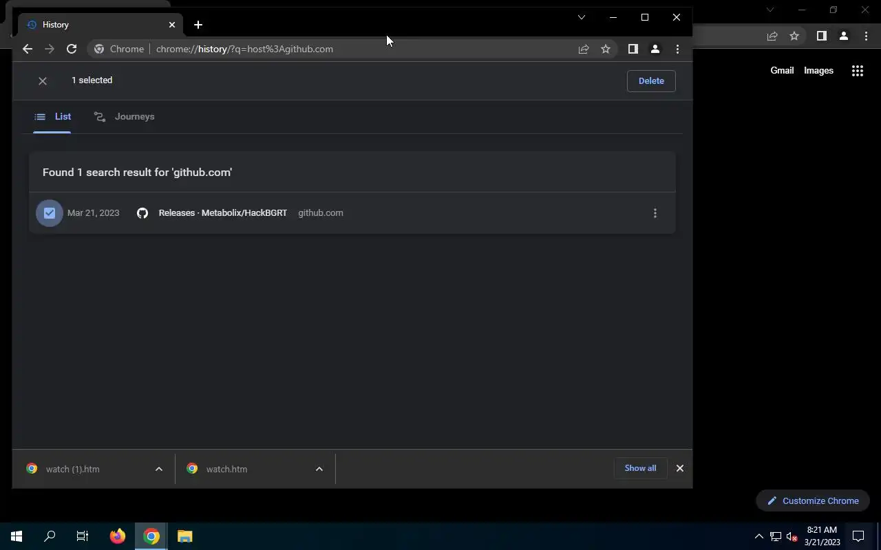Click Customize Chrome in background window

(813, 500)
